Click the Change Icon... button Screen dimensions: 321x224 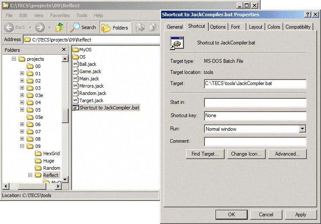246,154
